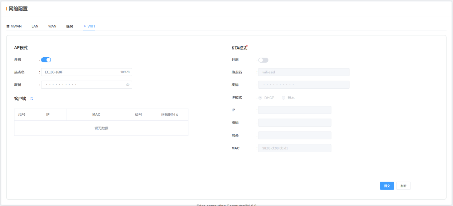Select static (静态) IP mode radio
The image size is (453, 206).
click(x=284, y=98)
